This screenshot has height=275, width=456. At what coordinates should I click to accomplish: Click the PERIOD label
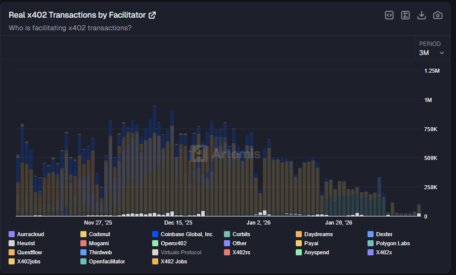point(430,44)
